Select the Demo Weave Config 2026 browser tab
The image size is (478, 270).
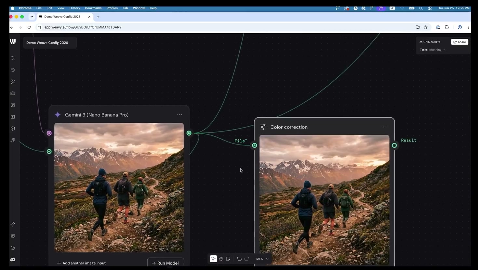(64, 17)
